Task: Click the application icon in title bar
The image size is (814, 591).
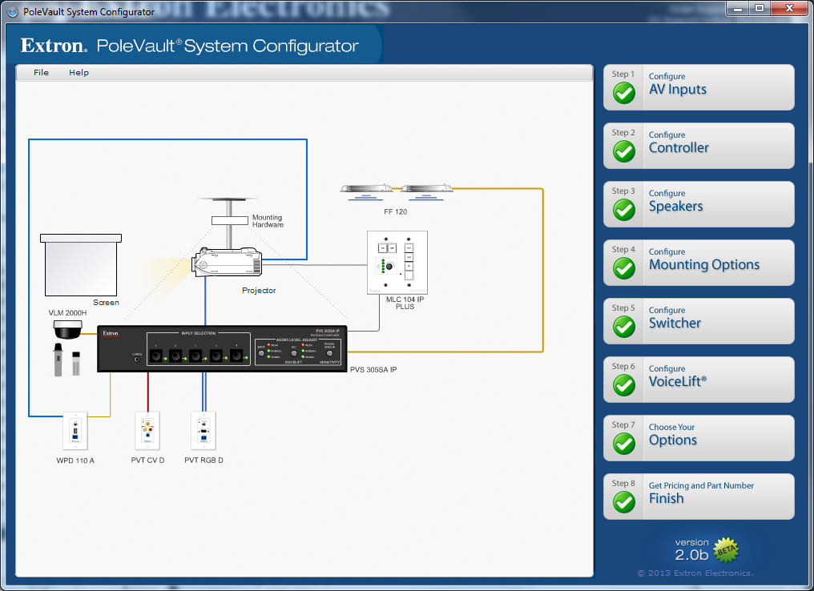Action: point(13,11)
